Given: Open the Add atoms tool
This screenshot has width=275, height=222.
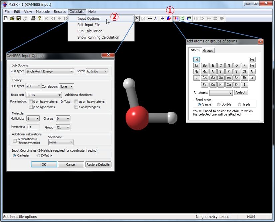Looking at the screenshot, I should click(x=176, y=19).
